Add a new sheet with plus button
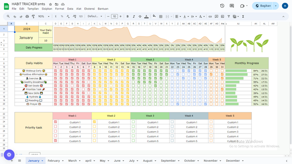The image size is (292, 164). (x=12, y=161)
